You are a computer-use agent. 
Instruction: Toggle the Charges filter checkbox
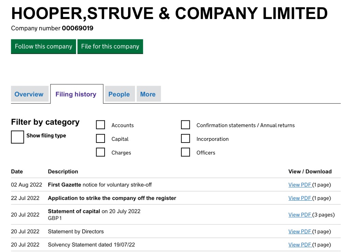(x=101, y=152)
